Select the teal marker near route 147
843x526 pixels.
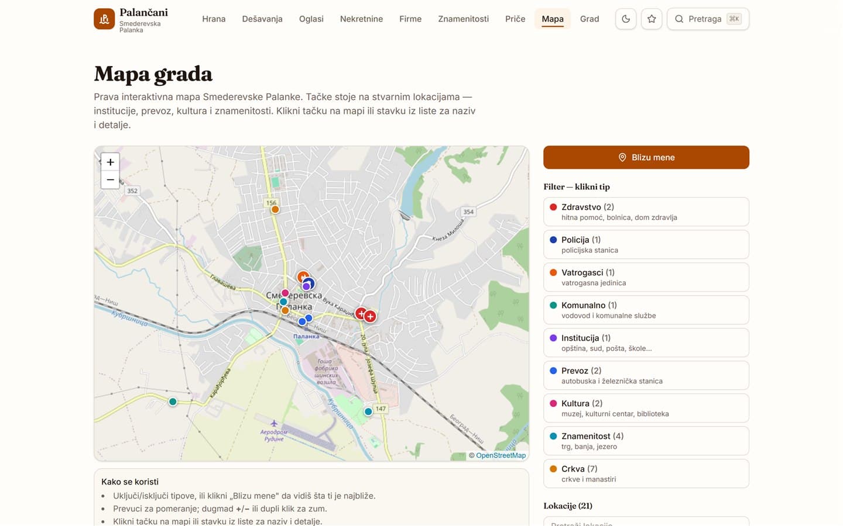click(368, 411)
